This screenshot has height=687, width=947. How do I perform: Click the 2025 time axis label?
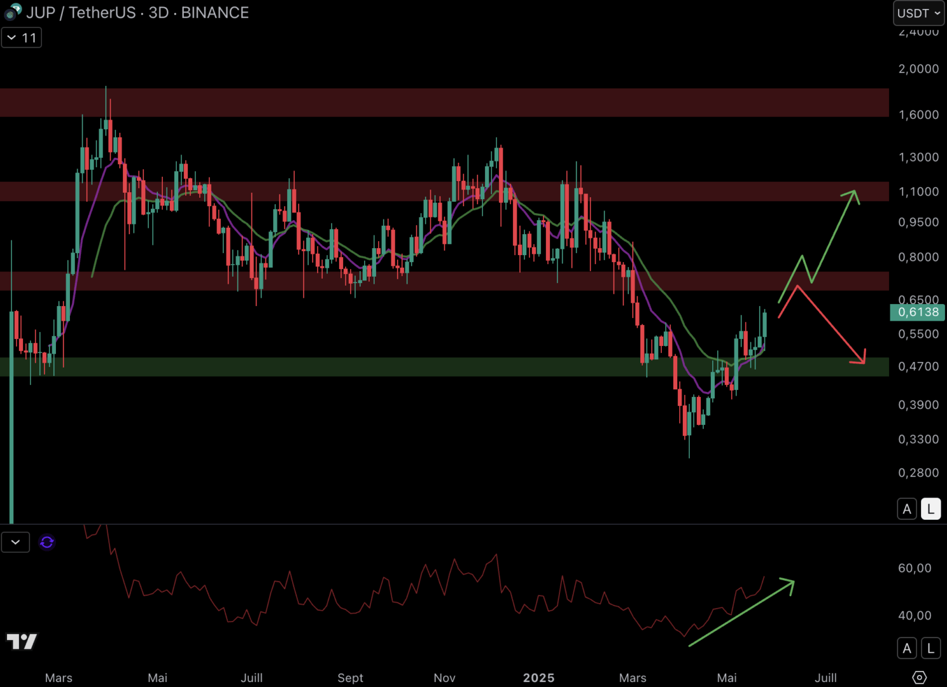[538, 678]
